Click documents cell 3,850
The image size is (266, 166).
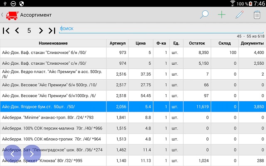252,107
